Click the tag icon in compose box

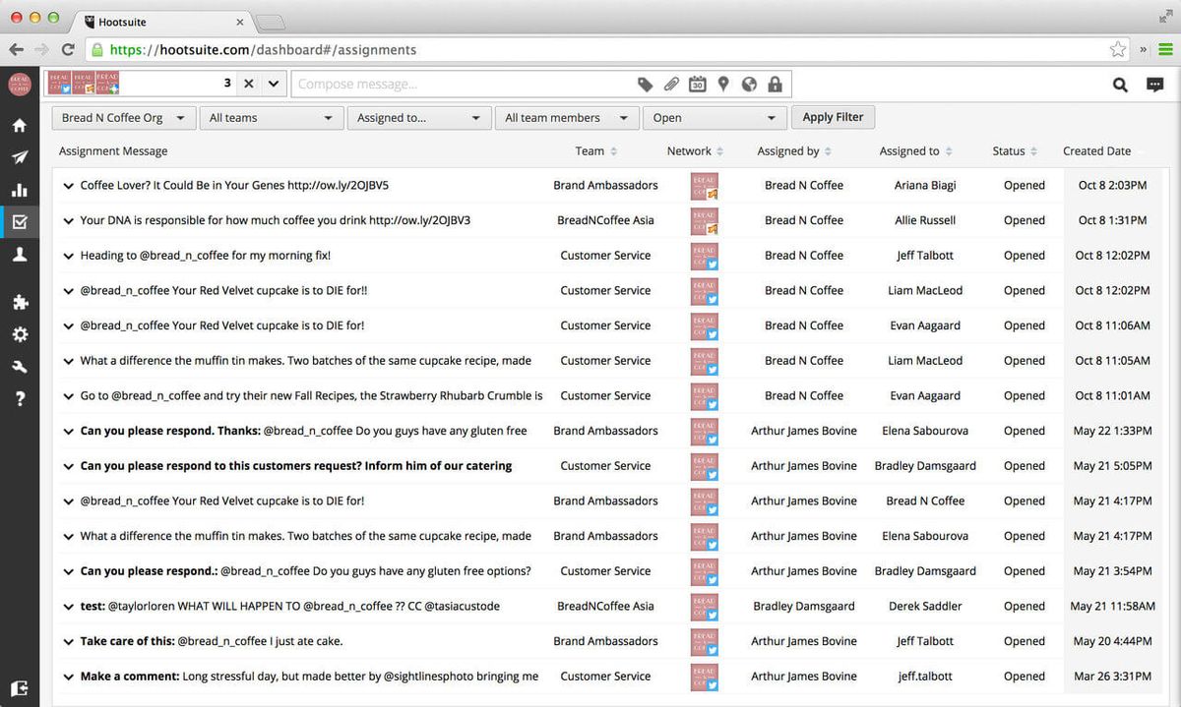tap(646, 85)
